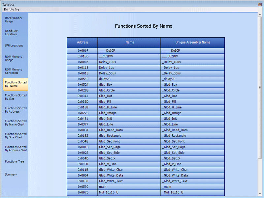Select address cell 0x0590
The image size is (264, 198).
click(x=82, y=187)
